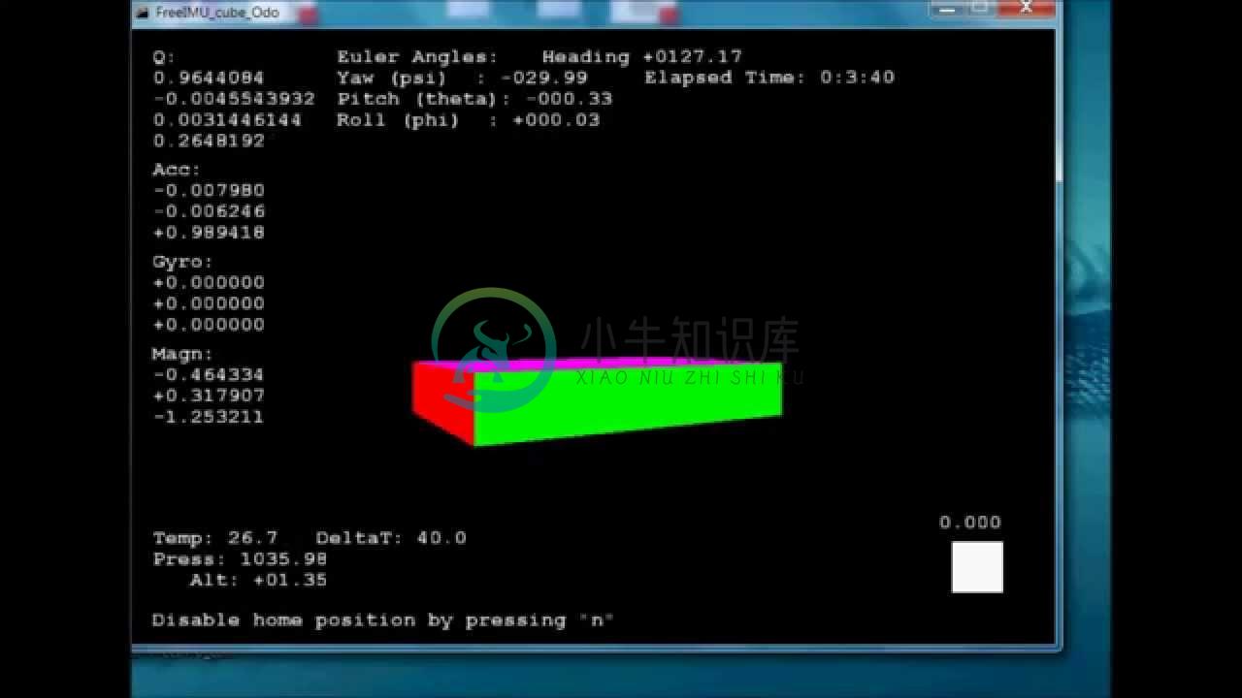Click quaternion value 0.0031446144
The image size is (1242, 698).
click(x=227, y=120)
